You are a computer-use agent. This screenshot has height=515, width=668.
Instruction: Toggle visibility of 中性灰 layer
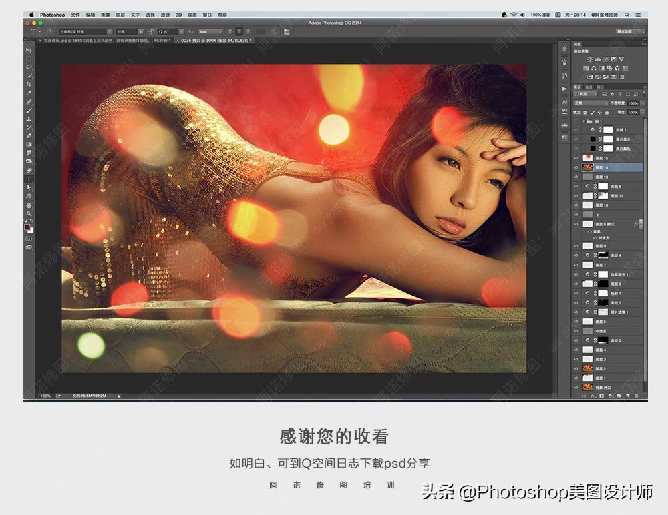coord(576,331)
